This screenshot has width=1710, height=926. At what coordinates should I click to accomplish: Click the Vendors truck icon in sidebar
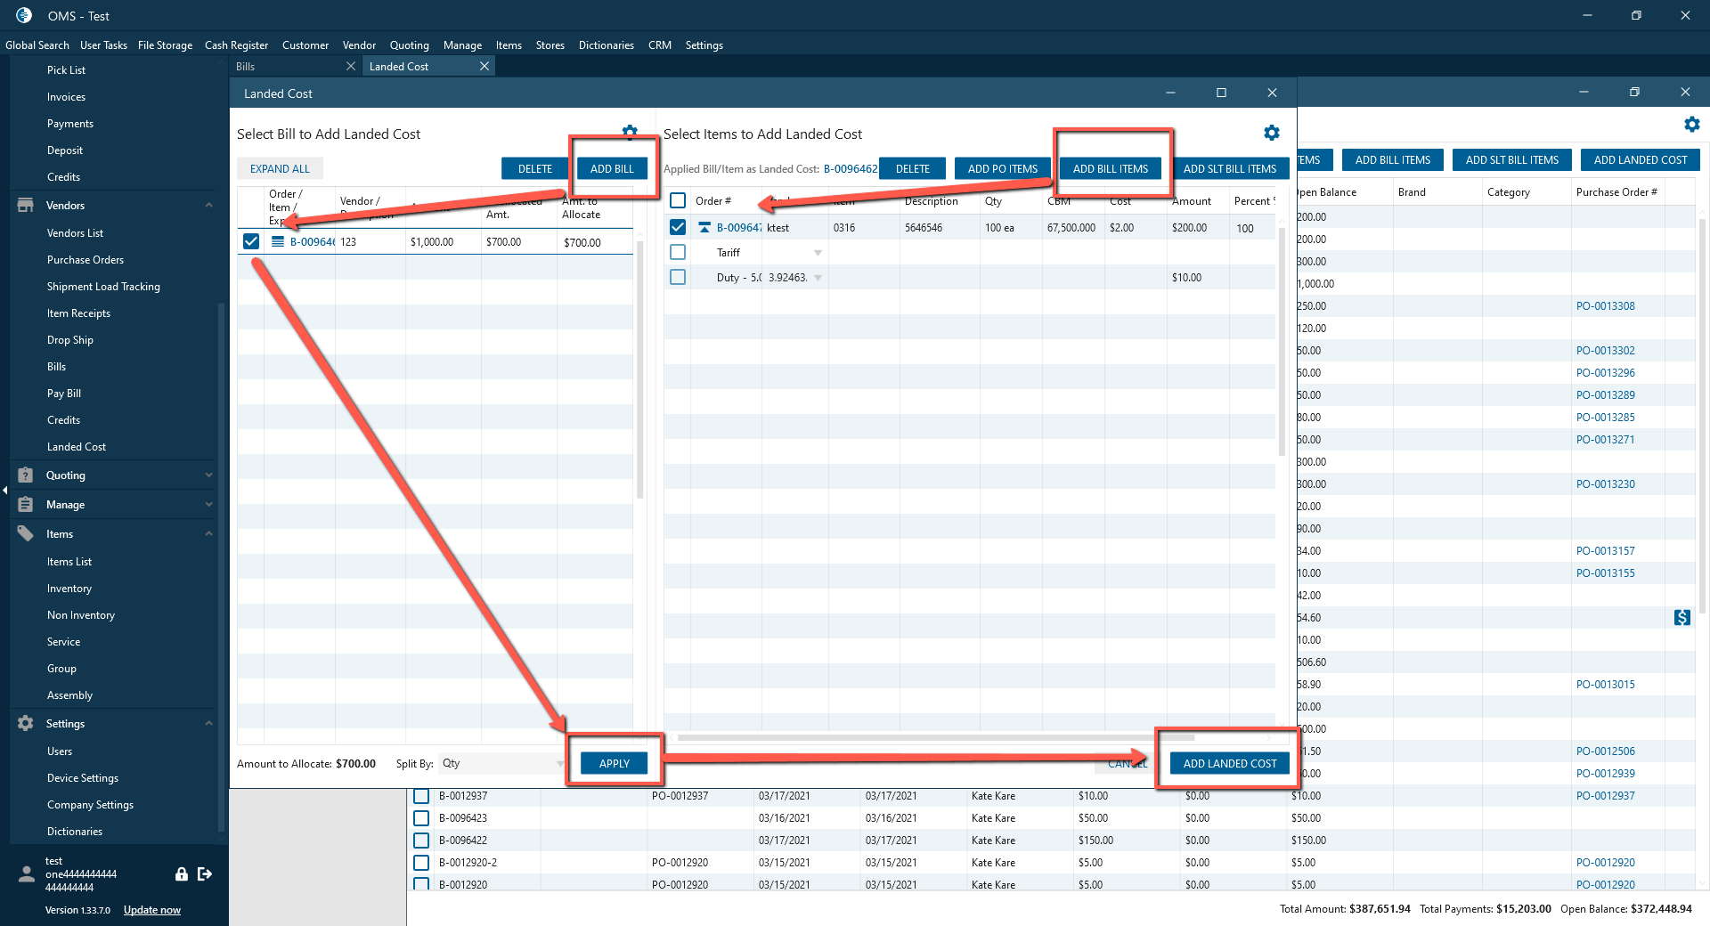coord(25,205)
